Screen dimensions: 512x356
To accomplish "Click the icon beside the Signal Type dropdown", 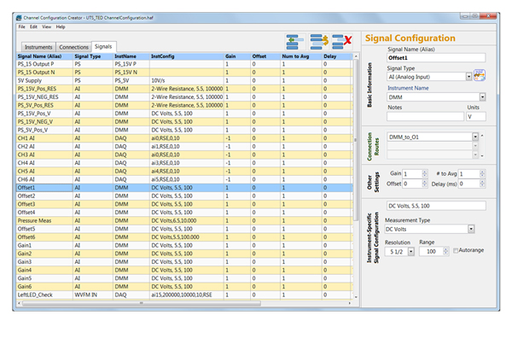I will click(x=480, y=76).
